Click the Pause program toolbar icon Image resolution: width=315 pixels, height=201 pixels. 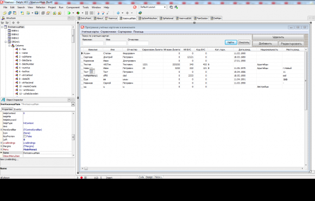[86, 13]
